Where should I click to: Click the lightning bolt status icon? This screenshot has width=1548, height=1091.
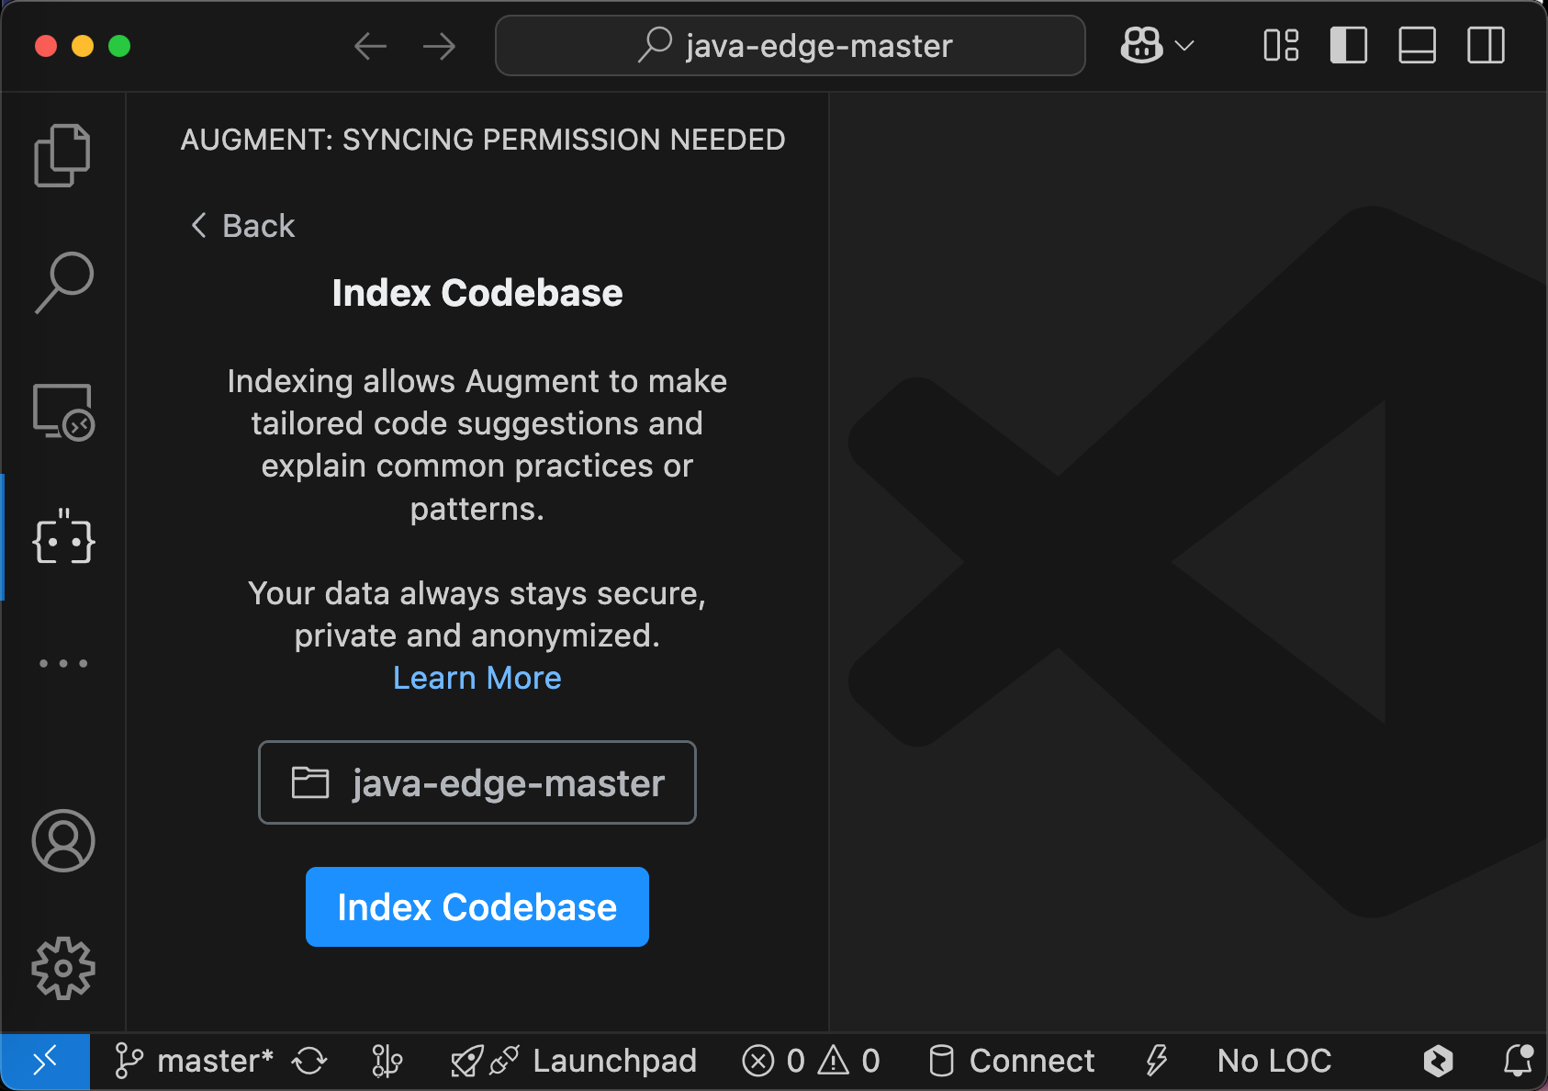click(1156, 1061)
